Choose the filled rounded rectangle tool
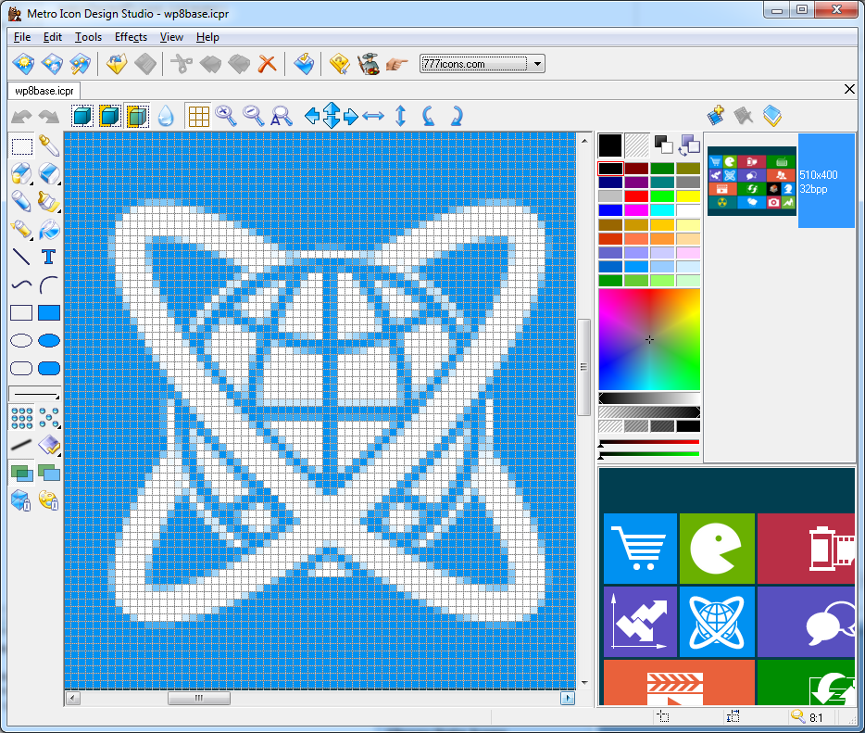This screenshot has width=865, height=733. coord(49,368)
